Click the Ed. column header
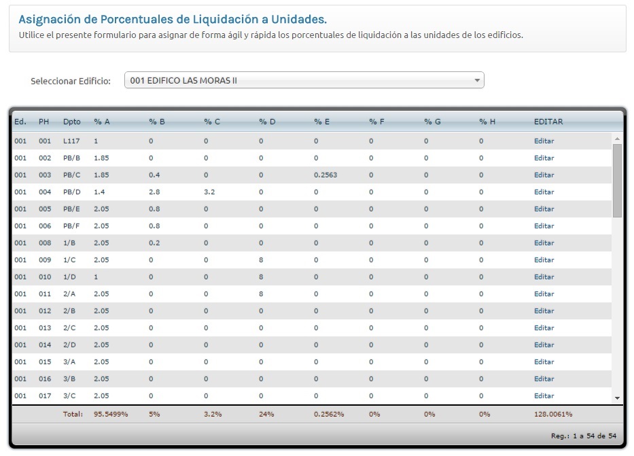The image size is (634, 456). pyautogui.click(x=20, y=122)
